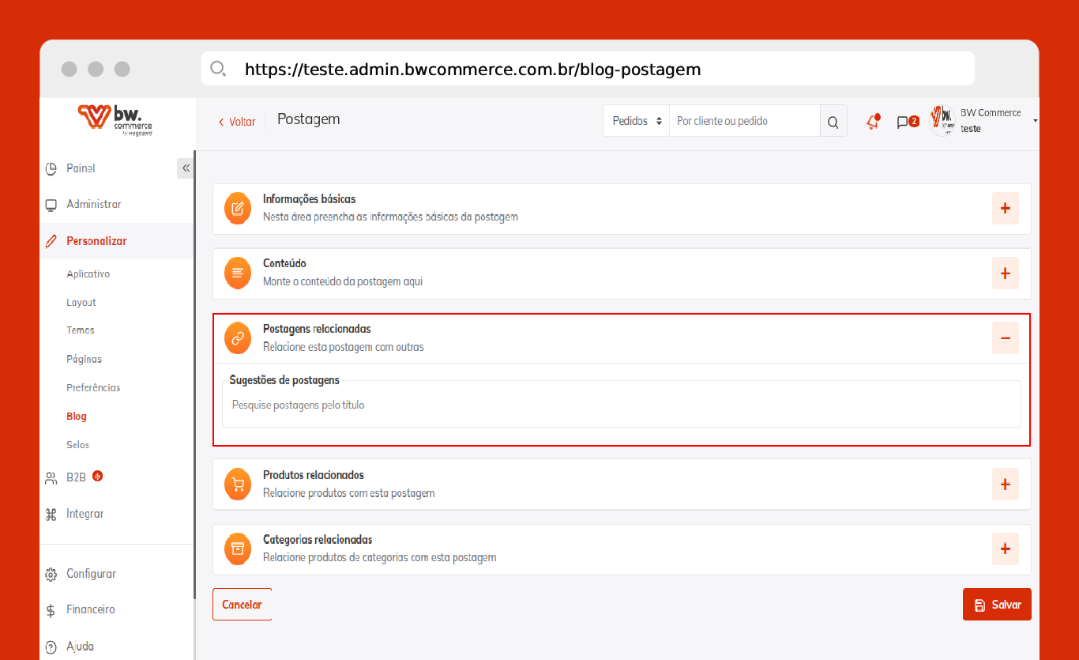Click the Produtos relacionados cart icon

tap(238, 484)
